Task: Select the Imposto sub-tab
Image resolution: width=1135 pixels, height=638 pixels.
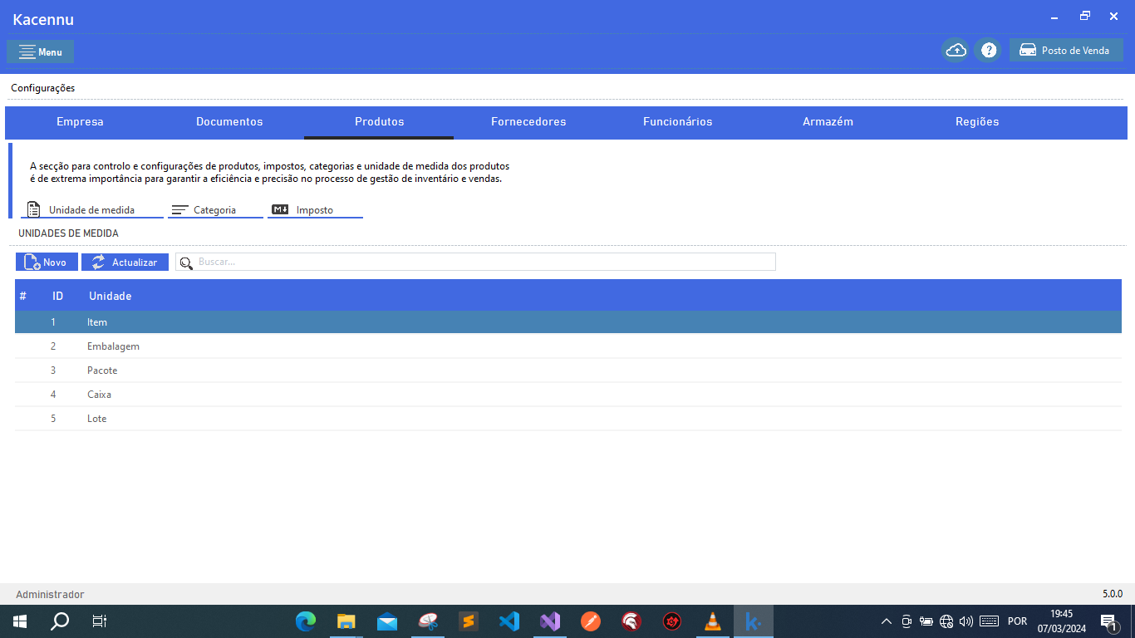Action: pyautogui.click(x=315, y=210)
